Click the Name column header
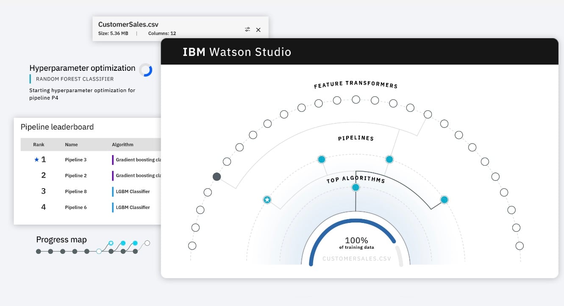This screenshot has width=564, height=306. pyautogui.click(x=71, y=145)
